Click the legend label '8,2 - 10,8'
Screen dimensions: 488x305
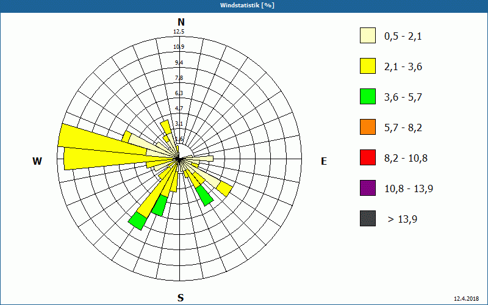tap(406, 159)
